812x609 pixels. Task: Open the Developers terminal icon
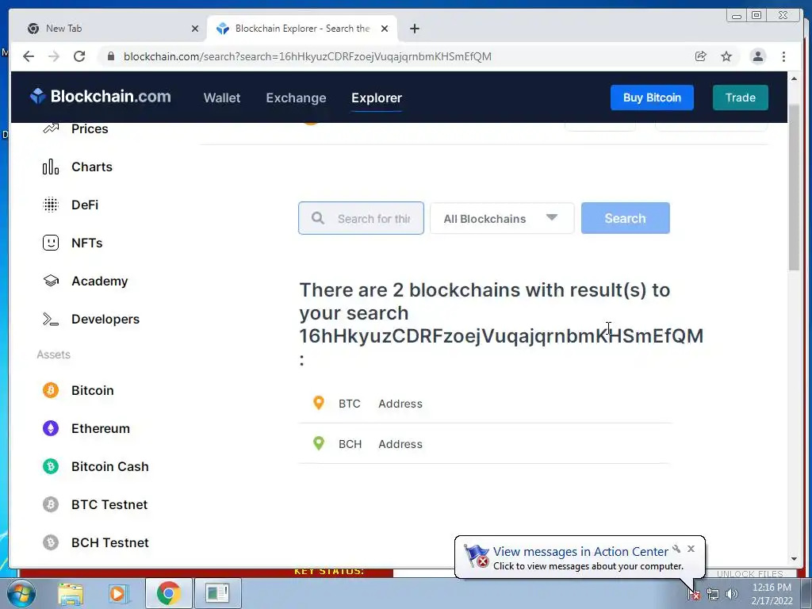point(51,319)
